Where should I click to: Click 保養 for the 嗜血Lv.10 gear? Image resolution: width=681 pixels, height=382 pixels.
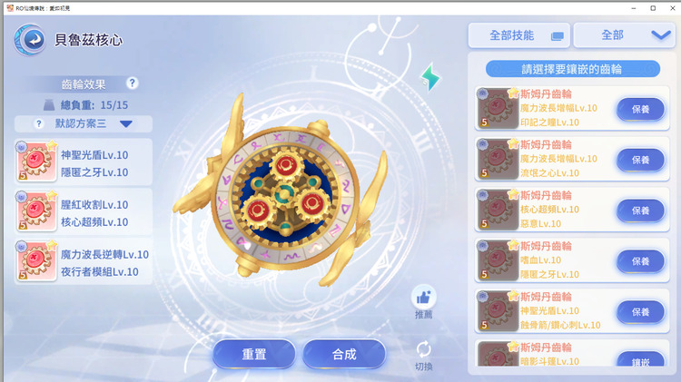tap(641, 261)
